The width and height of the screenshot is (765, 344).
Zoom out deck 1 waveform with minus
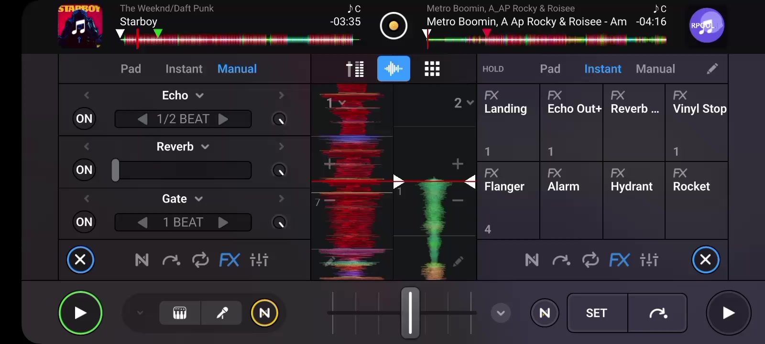[x=329, y=201]
